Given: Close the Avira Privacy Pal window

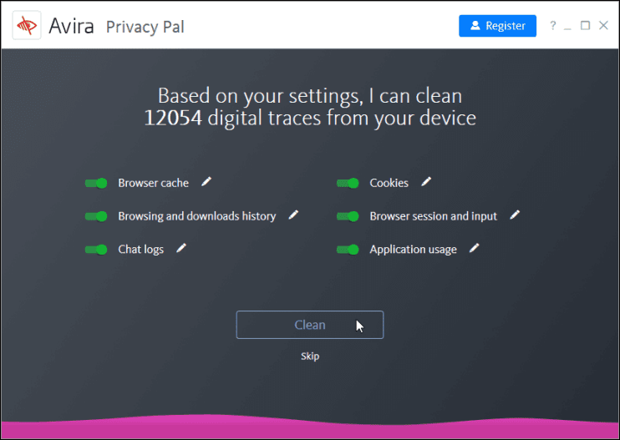Looking at the screenshot, I should point(603,26).
